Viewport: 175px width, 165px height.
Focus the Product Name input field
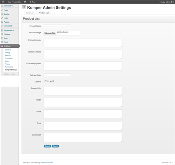point(57,25)
